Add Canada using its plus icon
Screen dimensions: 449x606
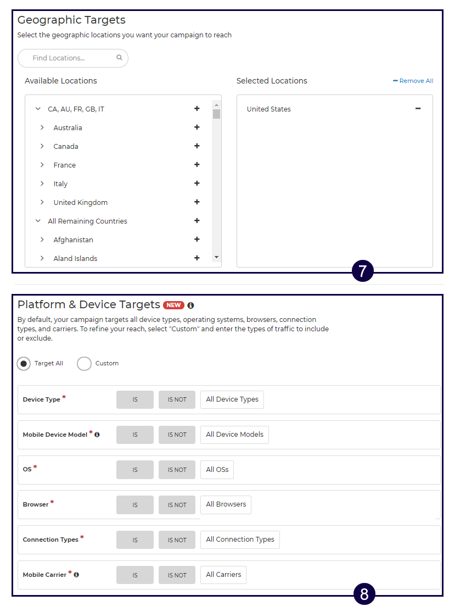(197, 146)
